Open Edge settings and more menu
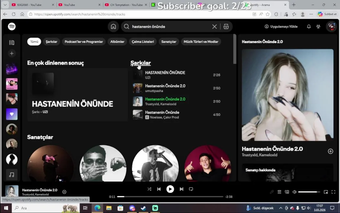 pos(311,14)
